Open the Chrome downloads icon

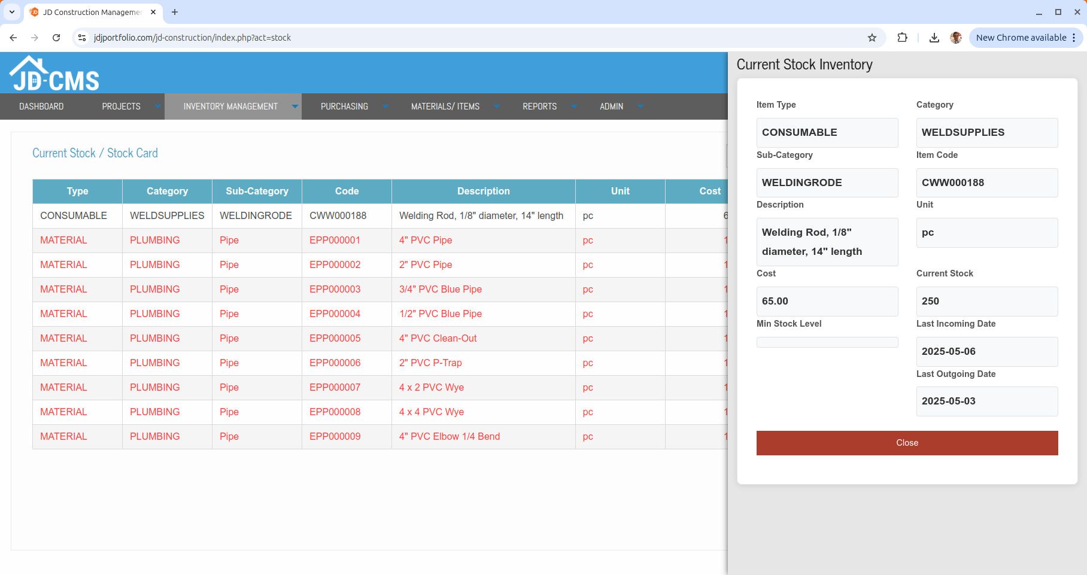(934, 38)
